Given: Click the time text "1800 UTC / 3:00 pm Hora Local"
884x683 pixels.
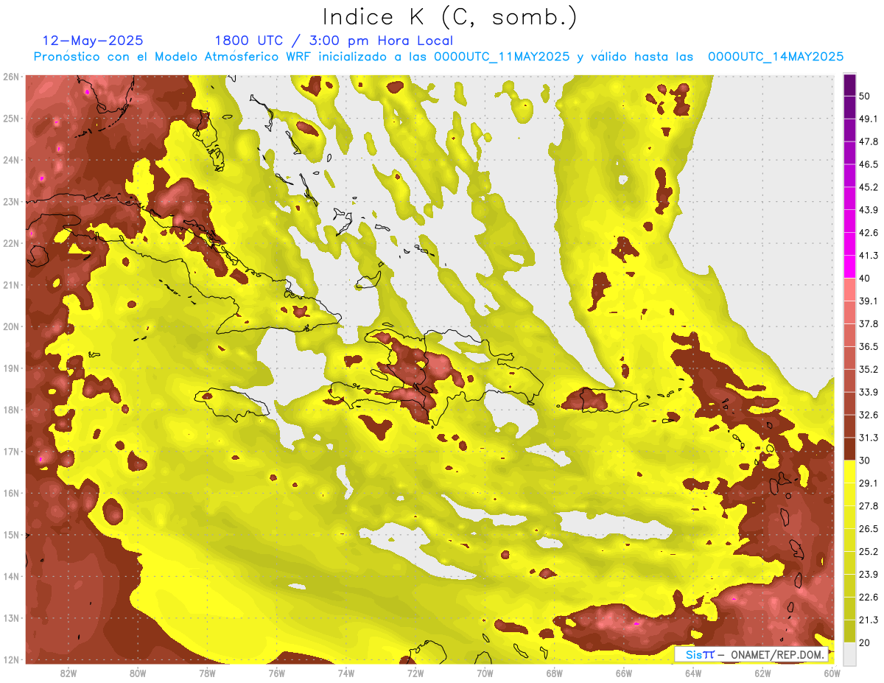Looking at the screenshot, I should point(334,41).
